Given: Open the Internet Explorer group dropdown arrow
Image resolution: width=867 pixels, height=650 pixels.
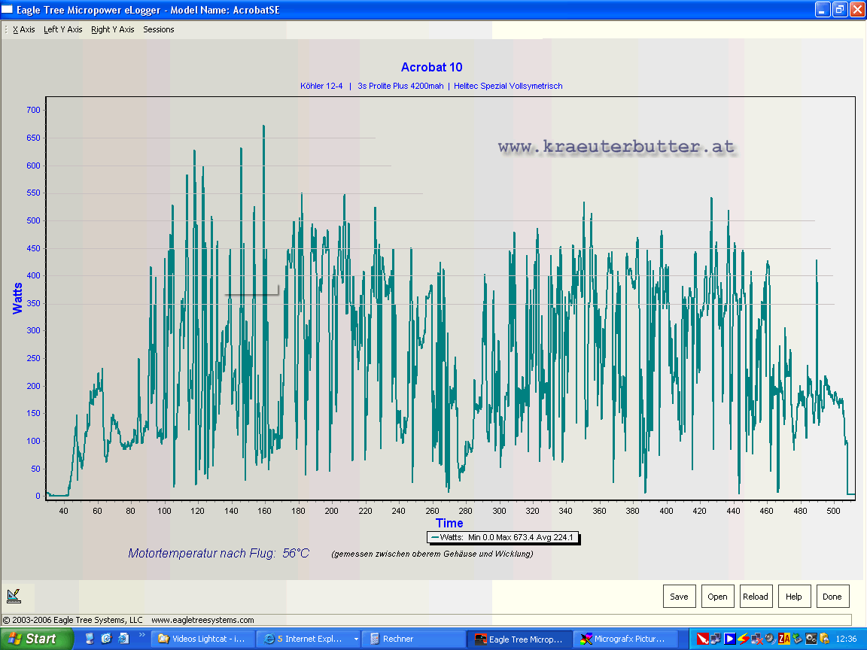Looking at the screenshot, I should (356, 639).
